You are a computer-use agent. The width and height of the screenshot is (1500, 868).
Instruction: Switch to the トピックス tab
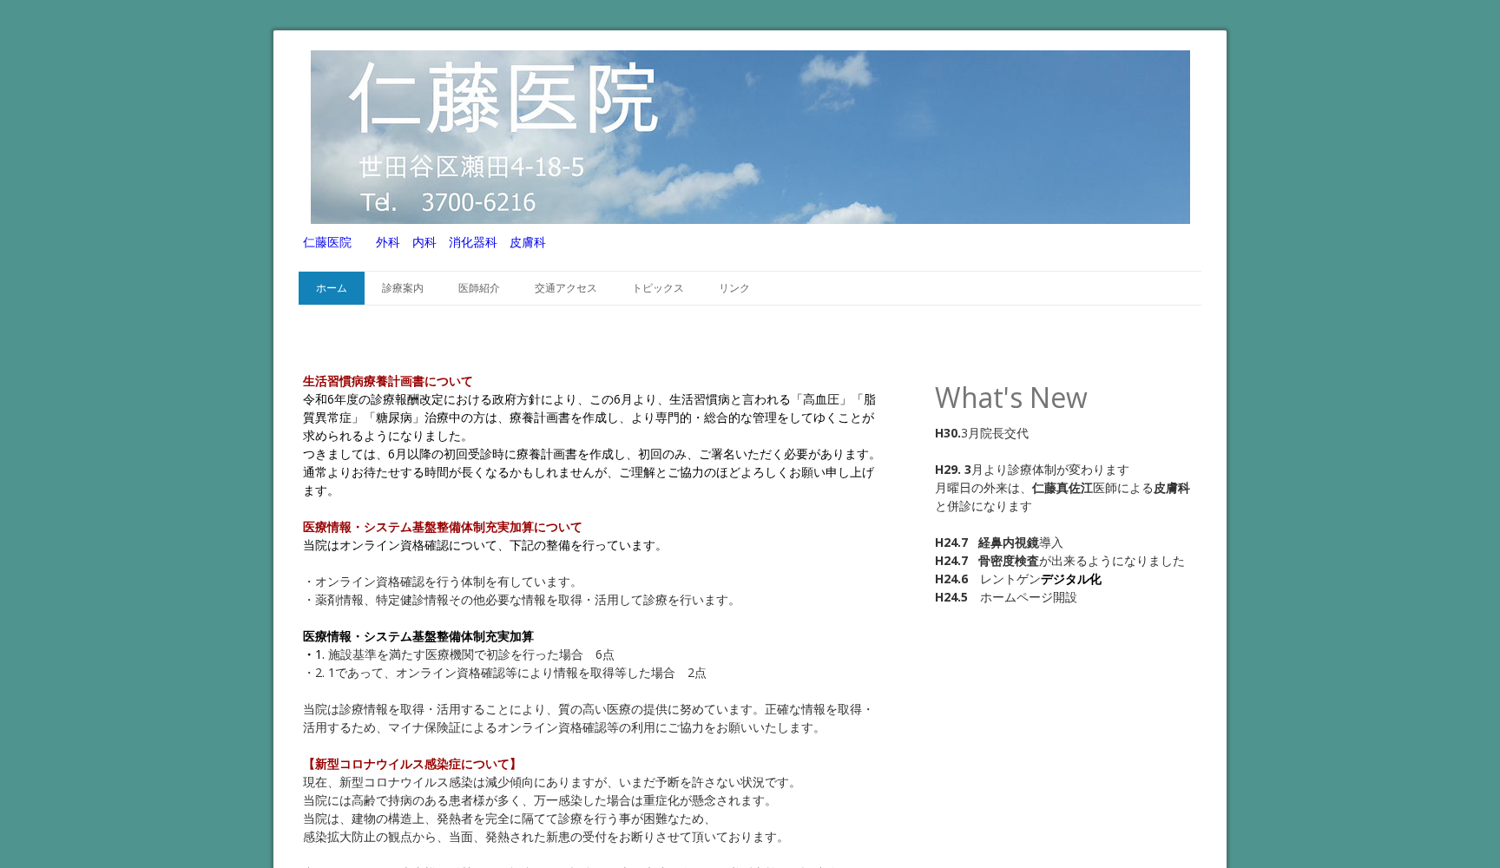click(x=657, y=288)
